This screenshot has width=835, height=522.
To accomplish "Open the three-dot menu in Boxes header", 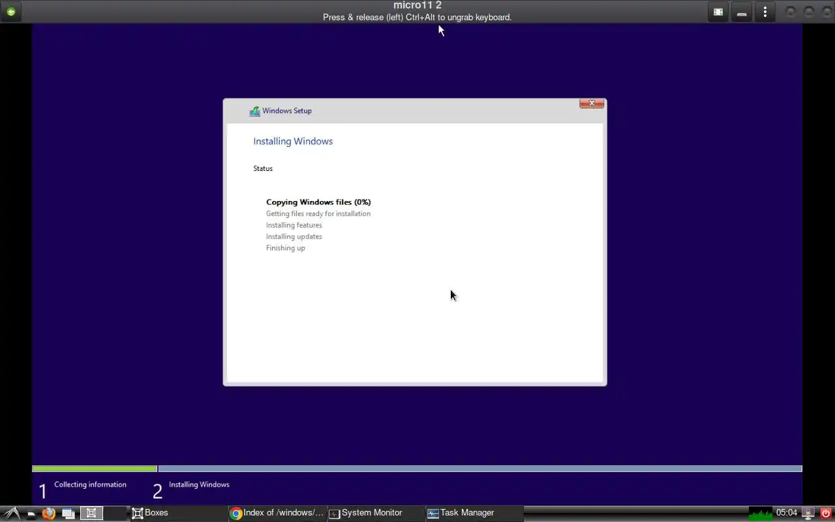I will 765,12.
